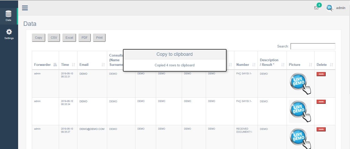Image resolution: width=350 pixels, height=149 pixels.
Task: Click the 2019-06-10 06:33:31 time cell
Action: [x=67, y=75]
